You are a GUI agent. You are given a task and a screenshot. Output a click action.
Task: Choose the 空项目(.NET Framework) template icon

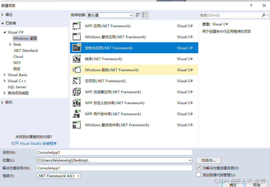(x=76, y=81)
